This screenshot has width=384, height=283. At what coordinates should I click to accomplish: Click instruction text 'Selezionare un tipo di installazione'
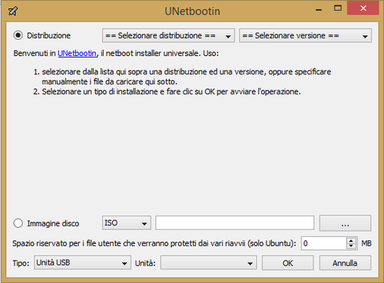click(100, 91)
